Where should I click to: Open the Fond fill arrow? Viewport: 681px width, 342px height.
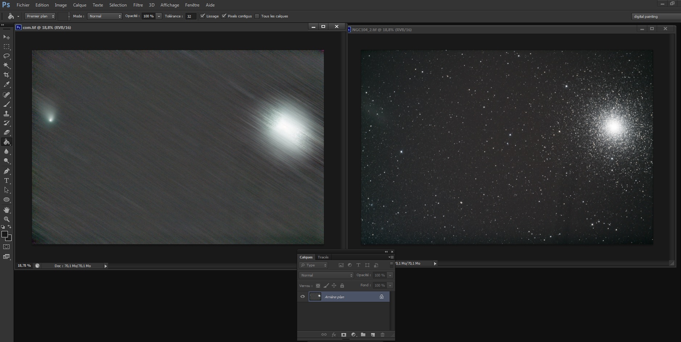pos(390,285)
